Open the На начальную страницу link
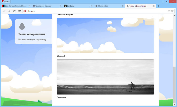 click(32, 40)
